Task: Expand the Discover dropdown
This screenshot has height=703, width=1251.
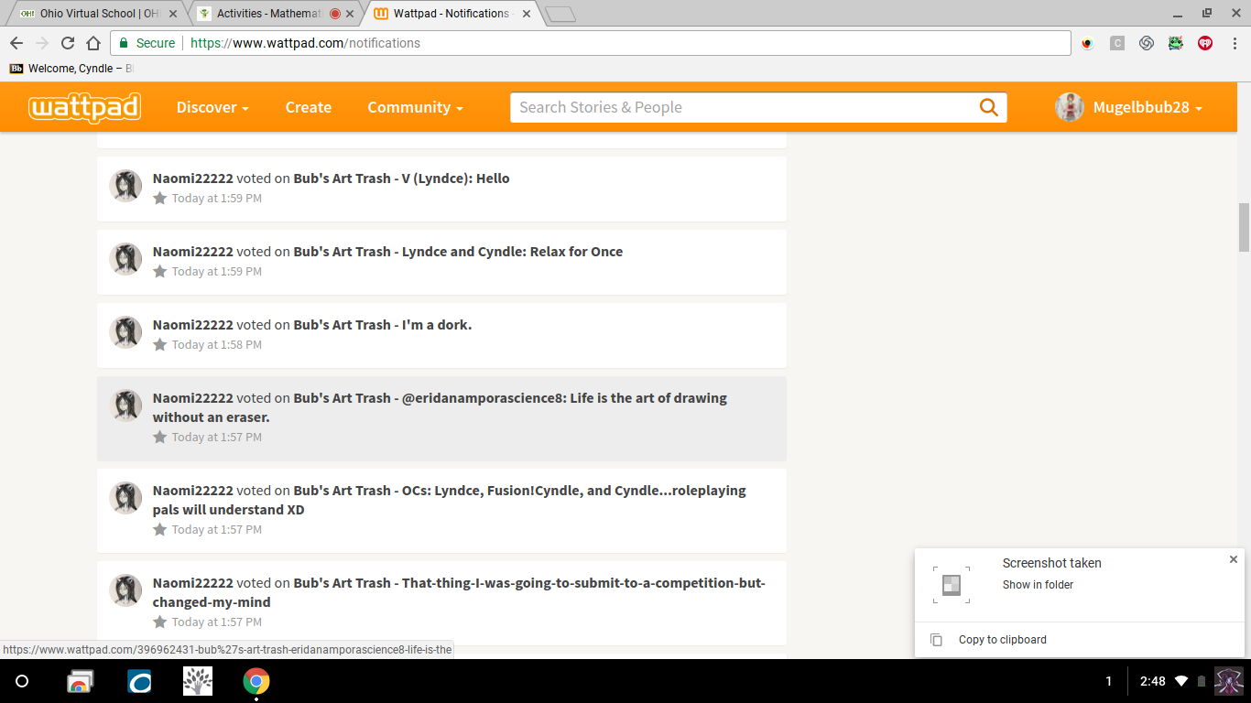Action: [x=212, y=107]
